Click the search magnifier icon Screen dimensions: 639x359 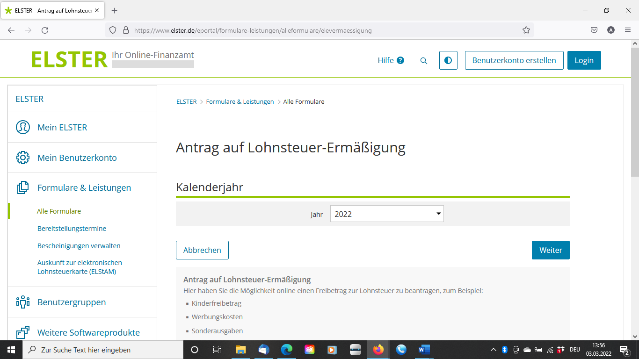[x=424, y=61]
